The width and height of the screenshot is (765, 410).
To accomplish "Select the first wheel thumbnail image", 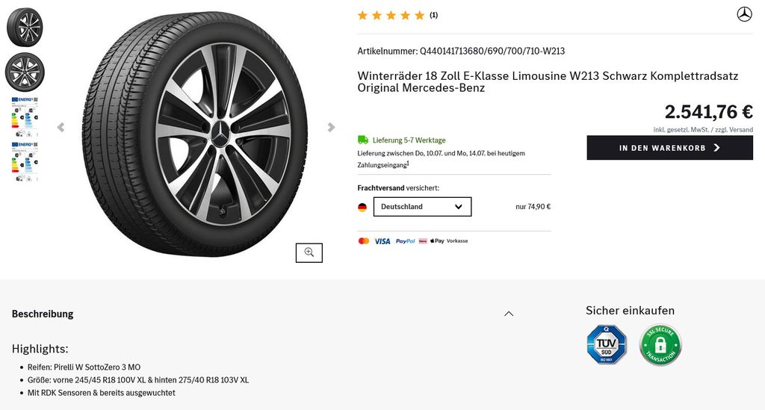I will (25, 27).
